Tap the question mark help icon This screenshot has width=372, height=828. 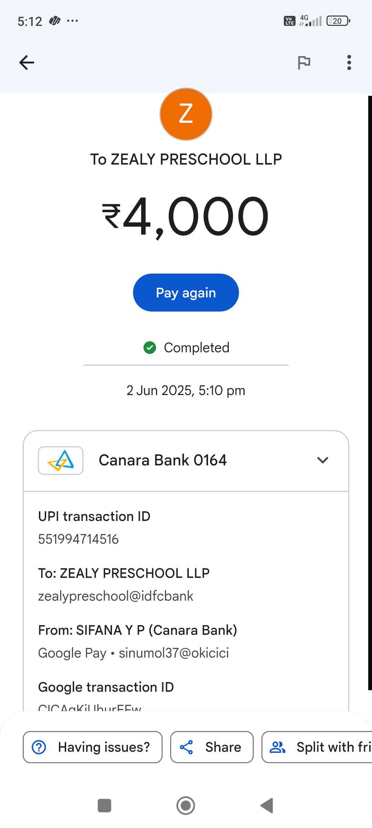39,747
